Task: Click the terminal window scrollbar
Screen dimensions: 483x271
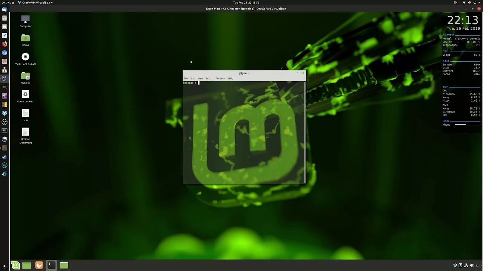Action: 305,132
